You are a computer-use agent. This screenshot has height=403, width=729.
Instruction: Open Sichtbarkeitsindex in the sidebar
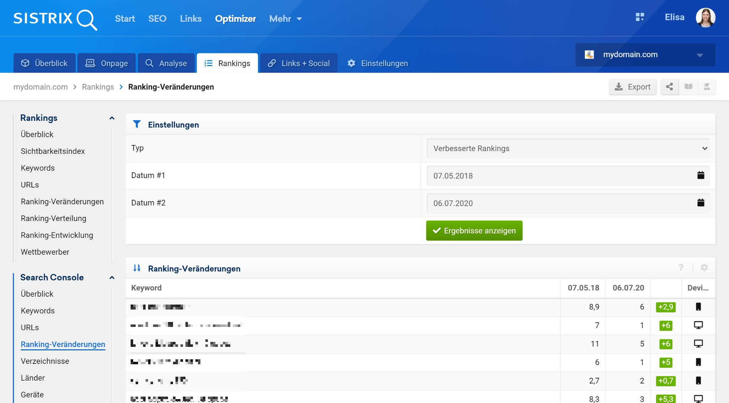[x=53, y=151]
